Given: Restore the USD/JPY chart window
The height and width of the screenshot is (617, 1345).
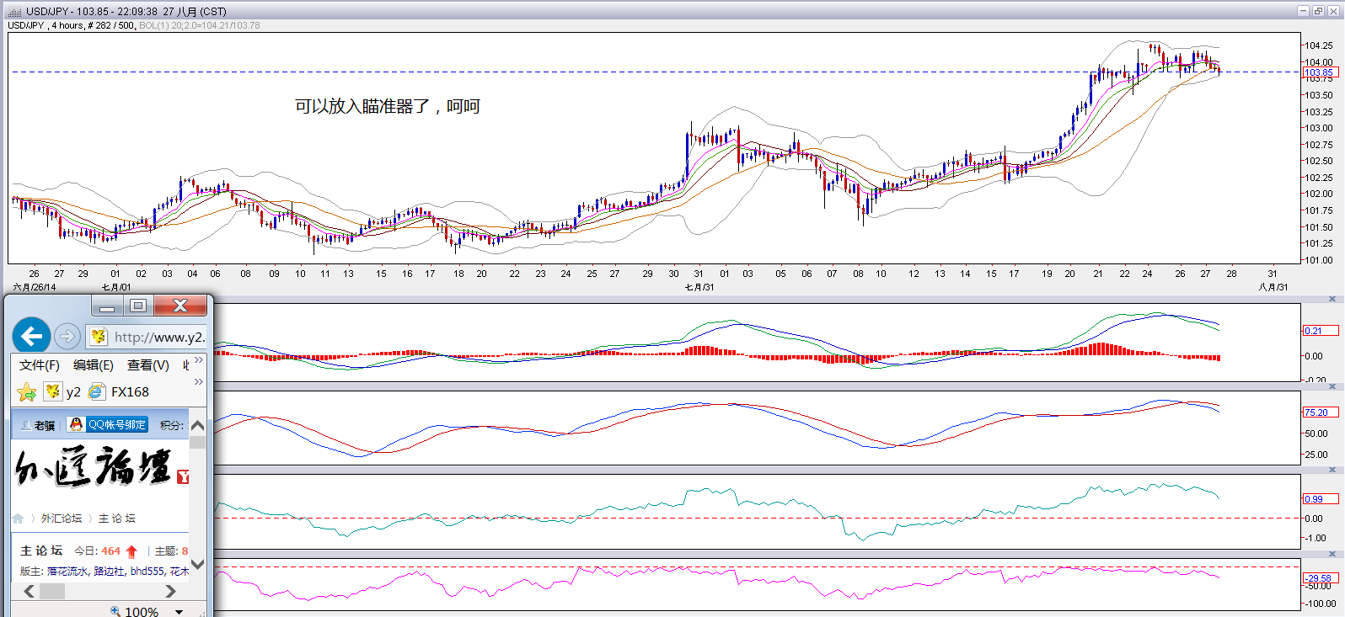Looking at the screenshot, I should [1318, 11].
